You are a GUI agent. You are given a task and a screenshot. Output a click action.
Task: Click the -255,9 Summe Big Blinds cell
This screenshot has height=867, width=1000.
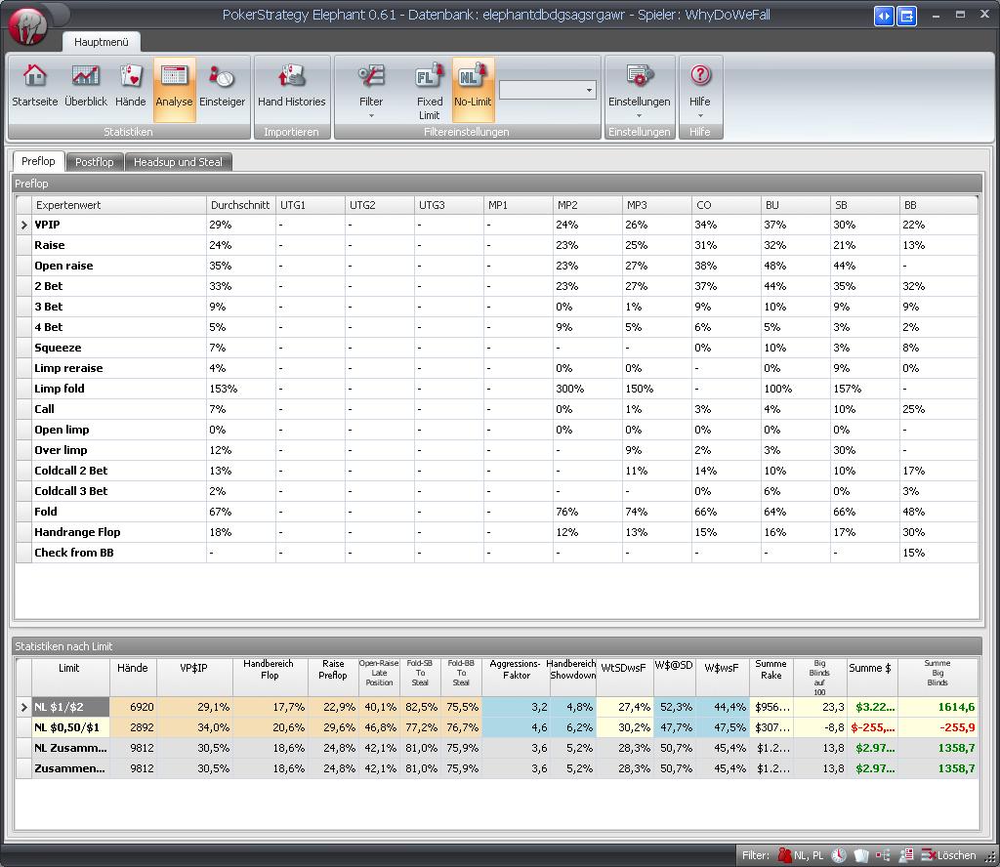[937, 727]
